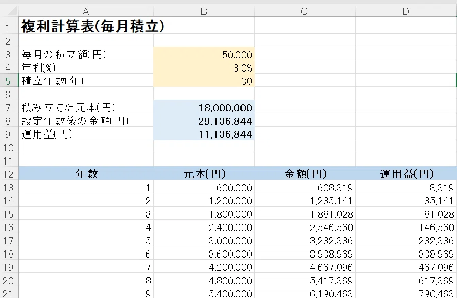Screen dimensions: 457x298
Task: Click the cell with amount 4,667,096
Action: tap(305, 266)
